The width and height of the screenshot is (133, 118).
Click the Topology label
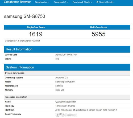10,106
